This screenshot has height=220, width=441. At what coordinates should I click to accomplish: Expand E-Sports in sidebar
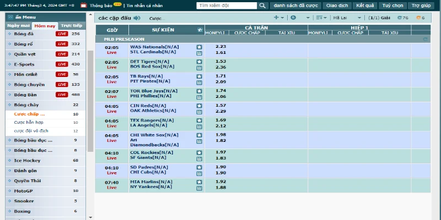[x=45, y=64]
